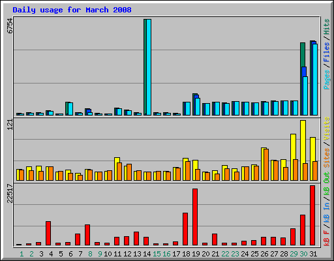Click day 21 on the date axis
334x261 pixels.
pos(215,254)
